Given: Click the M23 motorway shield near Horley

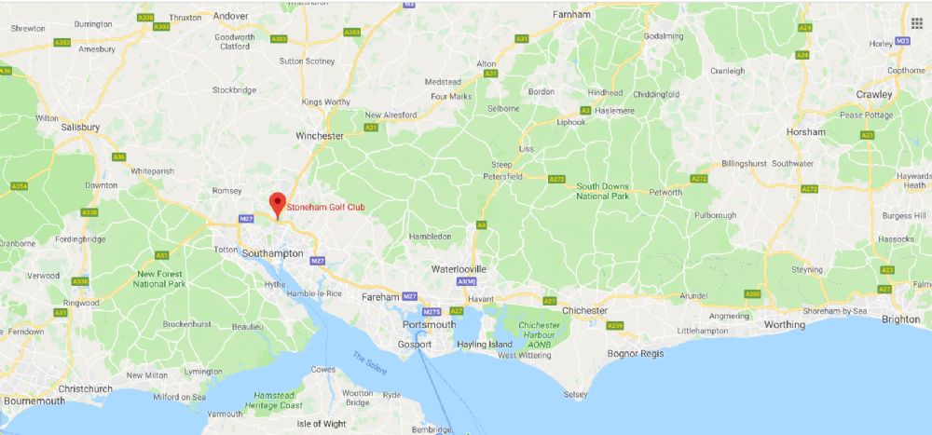Looking at the screenshot, I should click(902, 40).
